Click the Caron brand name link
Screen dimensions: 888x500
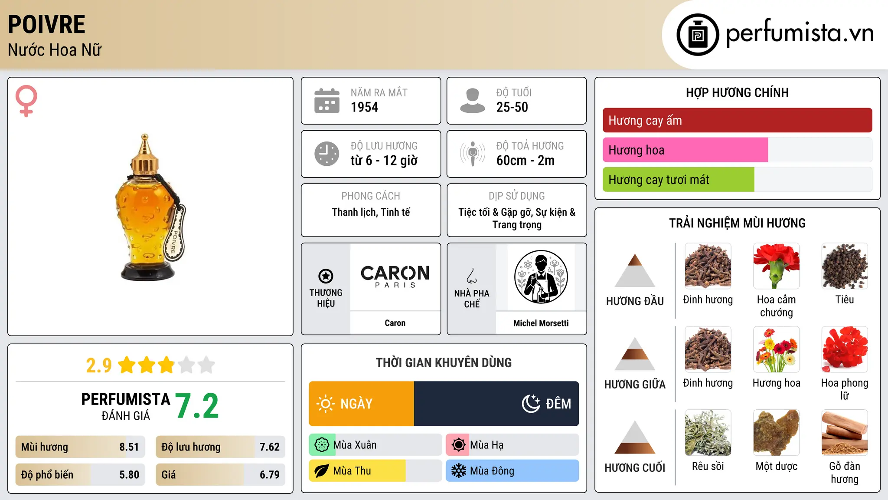coord(395,323)
